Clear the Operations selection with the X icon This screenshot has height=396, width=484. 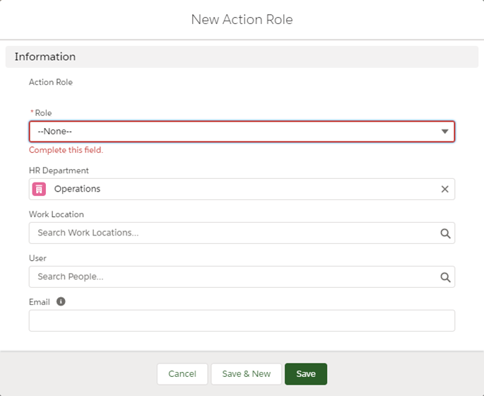point(444,189)
